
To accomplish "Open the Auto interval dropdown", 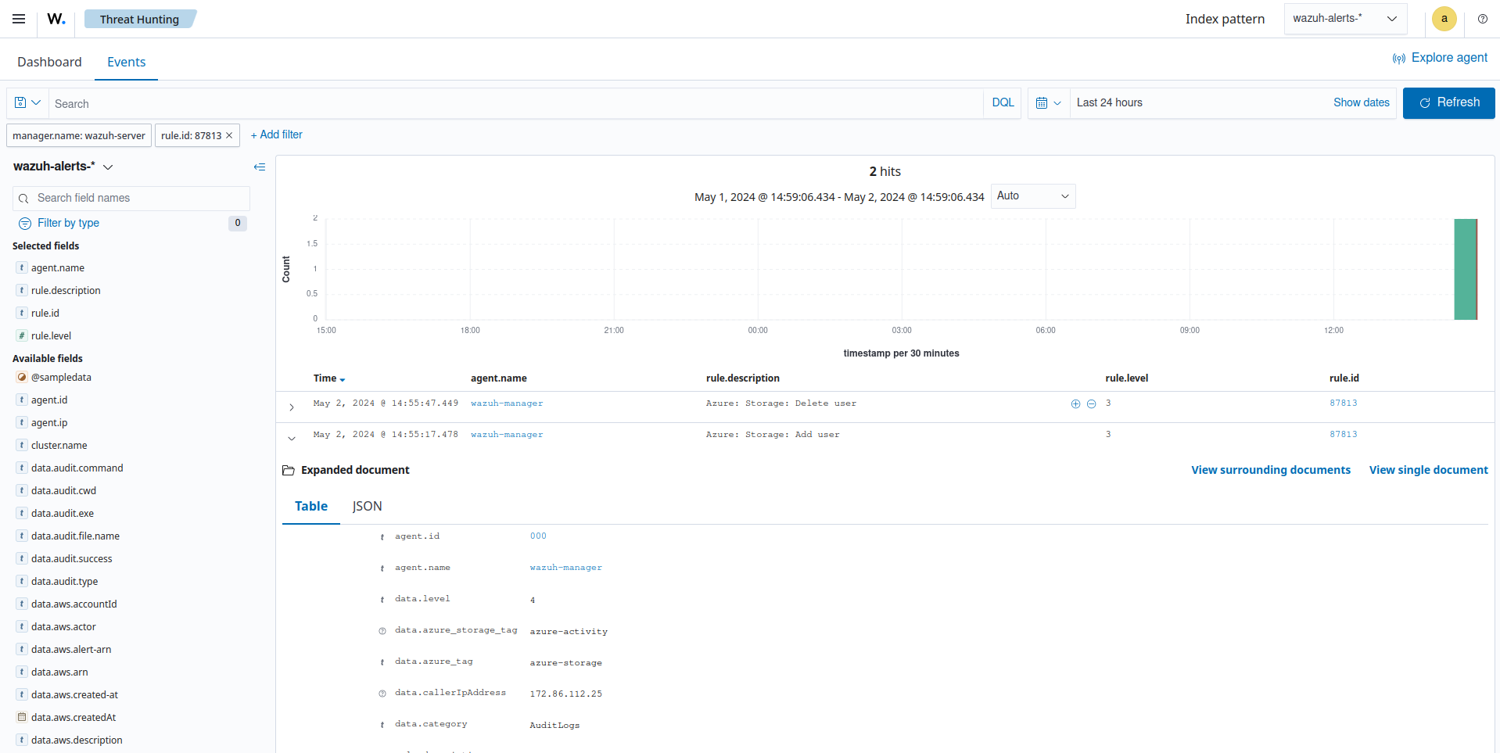I will 1032,196.
